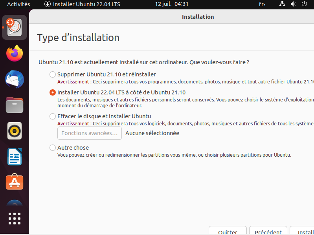Image resolution: width=314 pixels, height=235 pixels.
Task: Open Installer Ubuntu 22.04 LTS app menu
Action: click(x=82, y=4)
